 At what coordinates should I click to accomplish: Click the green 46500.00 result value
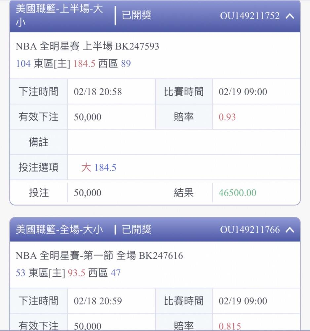(237, 193)
